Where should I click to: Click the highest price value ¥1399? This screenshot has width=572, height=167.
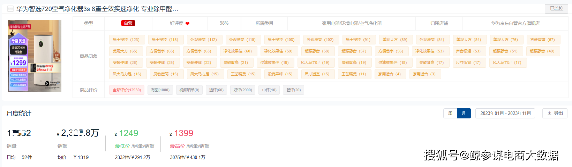tap(181, 133)
